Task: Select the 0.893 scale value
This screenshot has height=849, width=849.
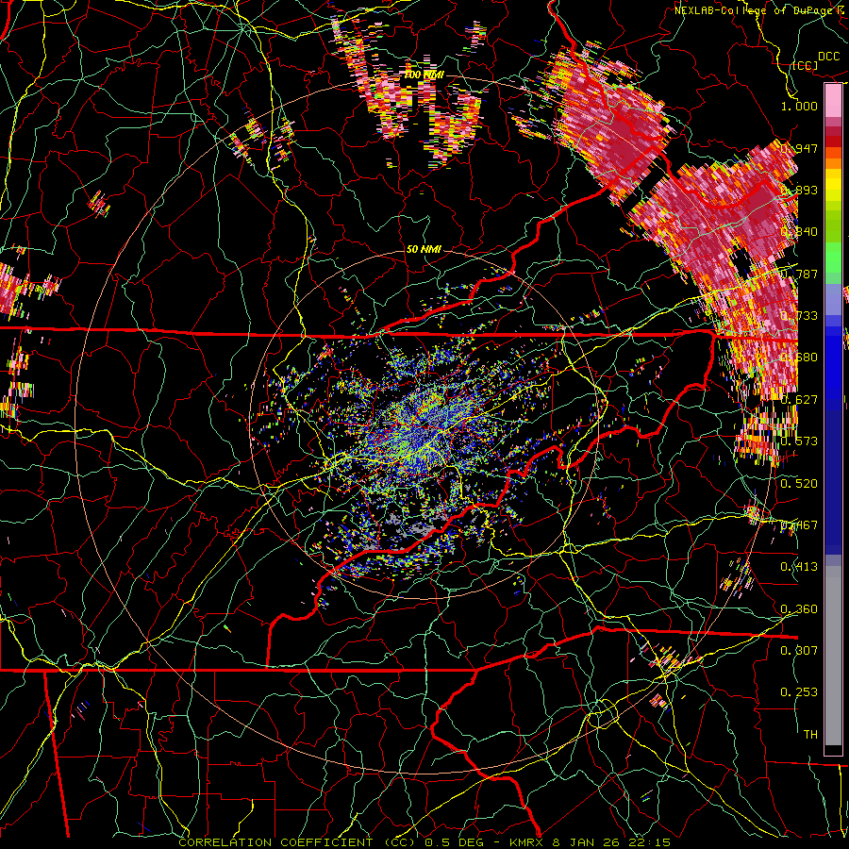Action: pos(799,190)
